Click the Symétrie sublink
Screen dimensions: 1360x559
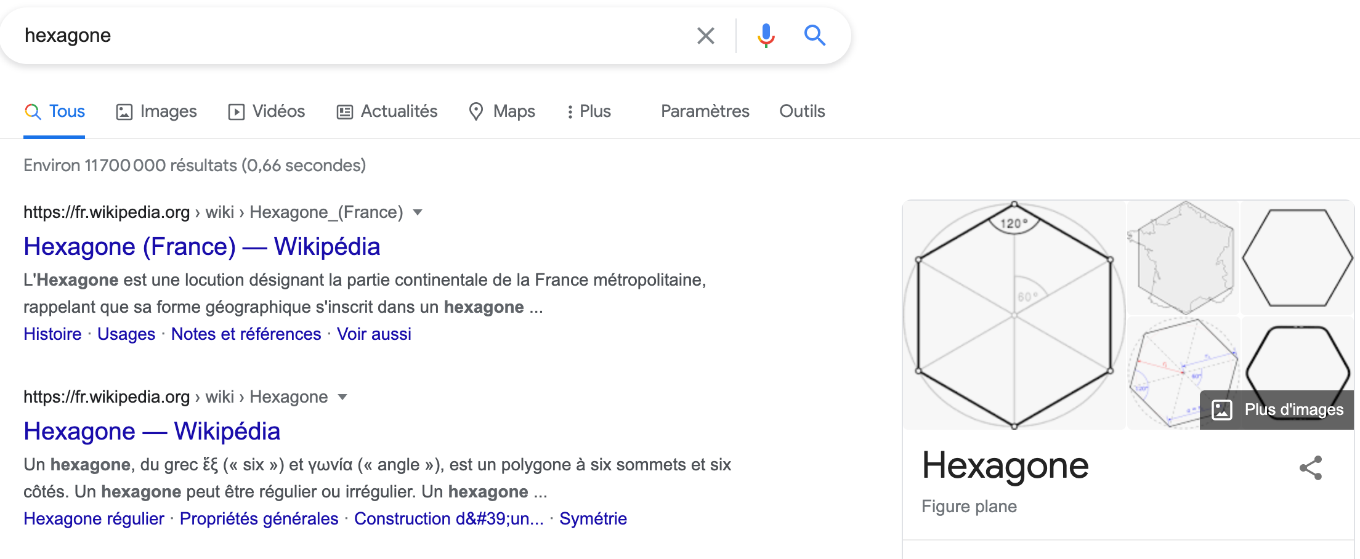coord(593,518)
